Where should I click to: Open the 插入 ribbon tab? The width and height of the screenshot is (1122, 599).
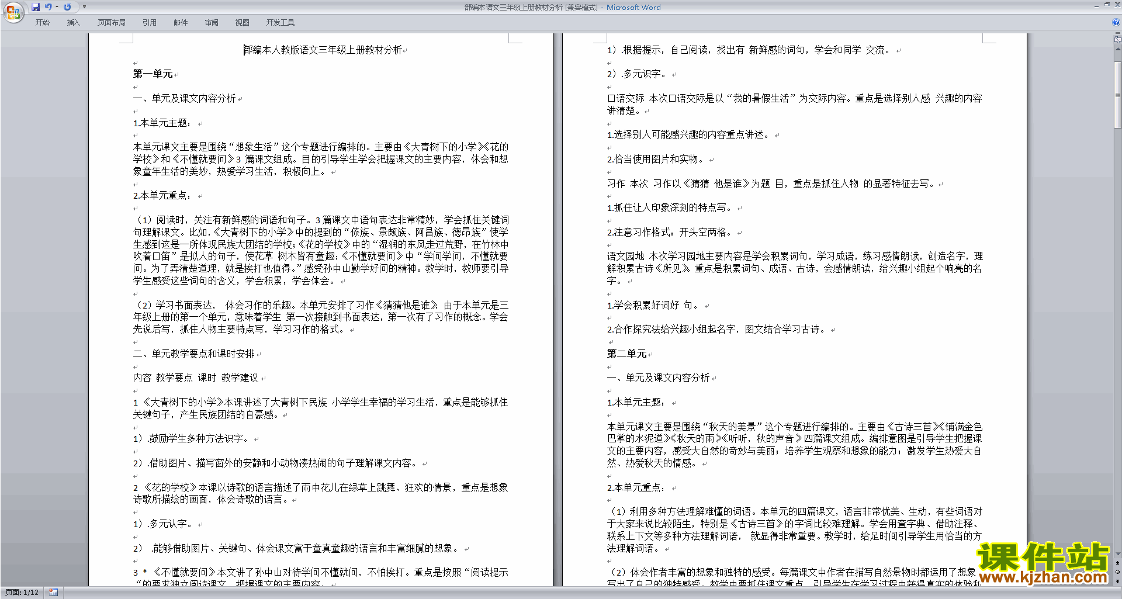[73, 23]
